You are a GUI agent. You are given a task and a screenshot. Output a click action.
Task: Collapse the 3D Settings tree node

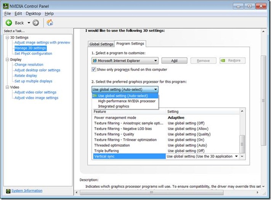[x=7, y=37]
